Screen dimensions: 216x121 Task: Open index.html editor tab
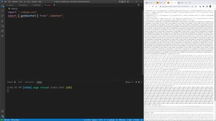coord(37,5)
